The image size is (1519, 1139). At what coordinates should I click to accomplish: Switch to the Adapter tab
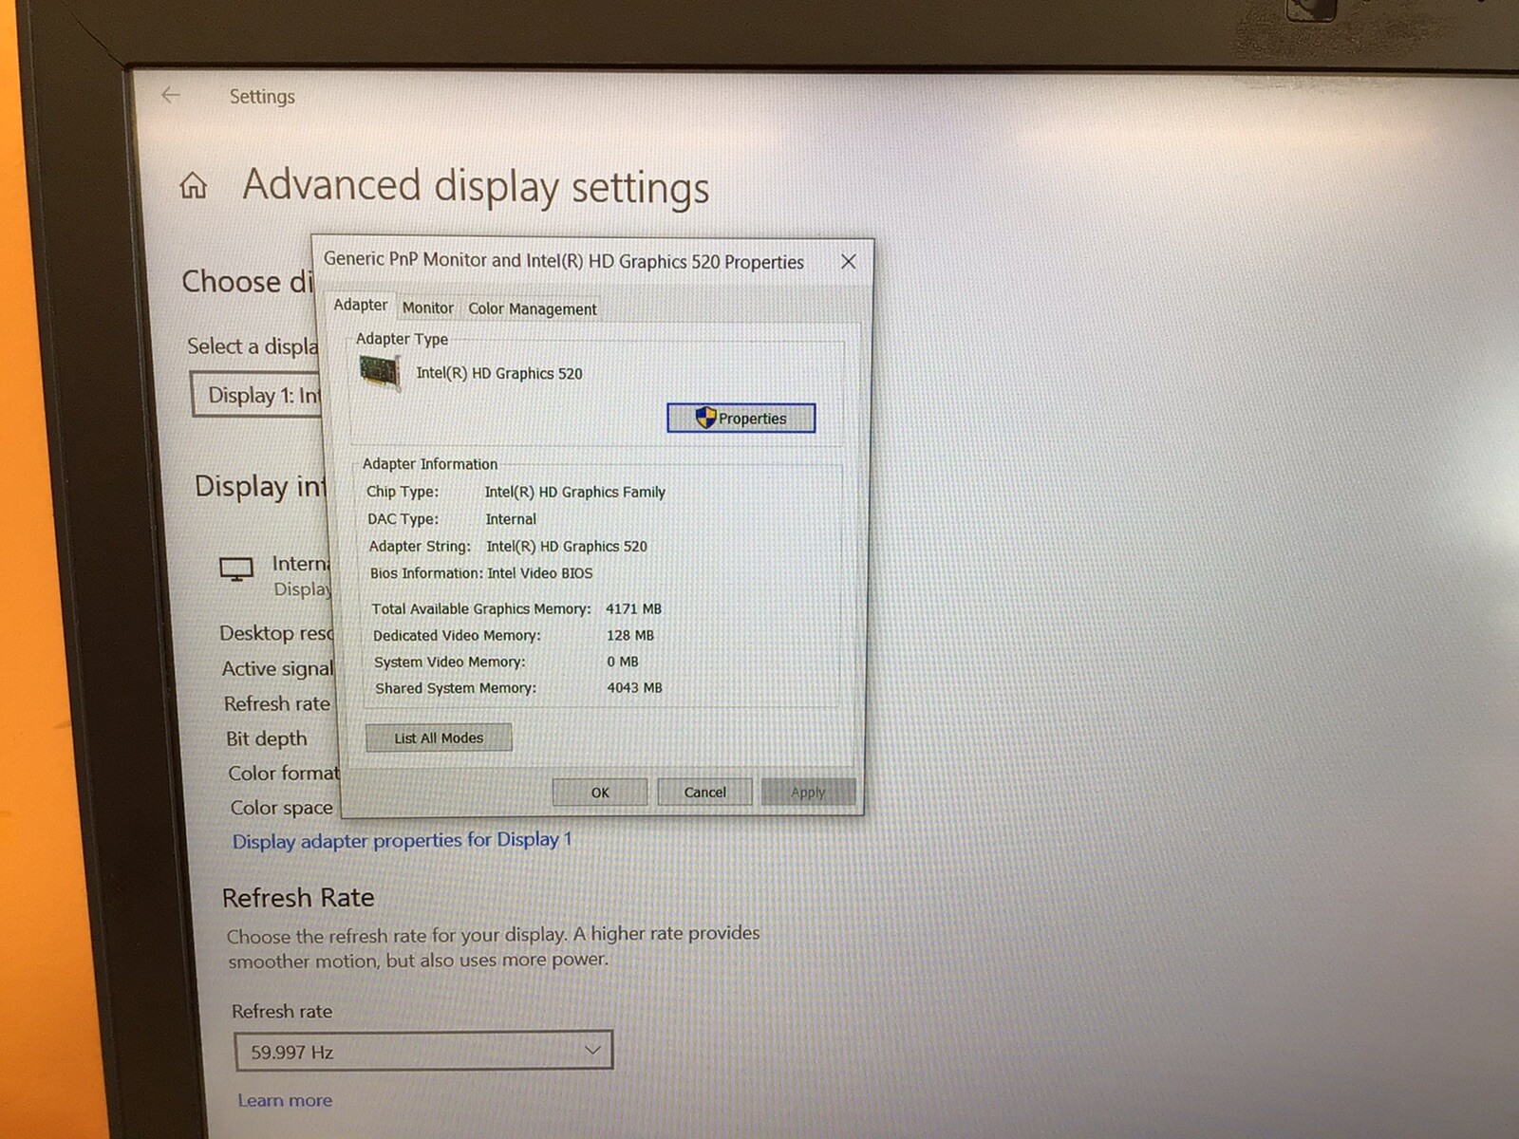pyautogui.click(x=361, y=305)
